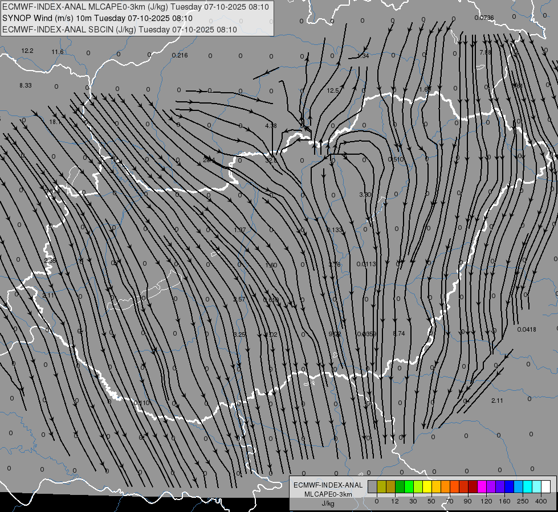558x512 pixels.
Task: Click the pure yellow legend swatch
Action: click(427, 486)
